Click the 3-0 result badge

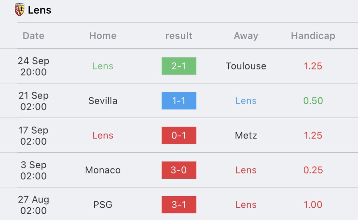(179, 170)
